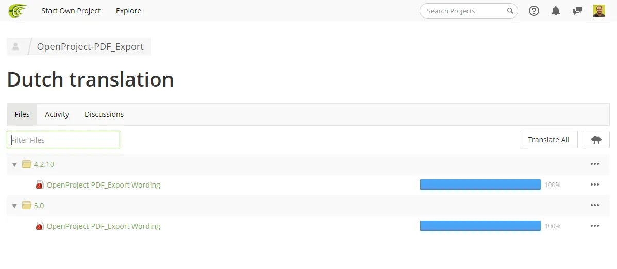
Task: Focus the Filter Files input field
Action: pyautogui.click(x=63, y=140)
